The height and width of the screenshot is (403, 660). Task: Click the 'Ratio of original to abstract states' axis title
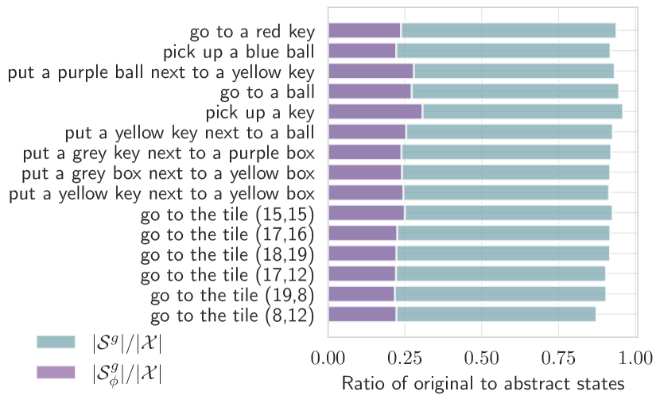point(483,383)
